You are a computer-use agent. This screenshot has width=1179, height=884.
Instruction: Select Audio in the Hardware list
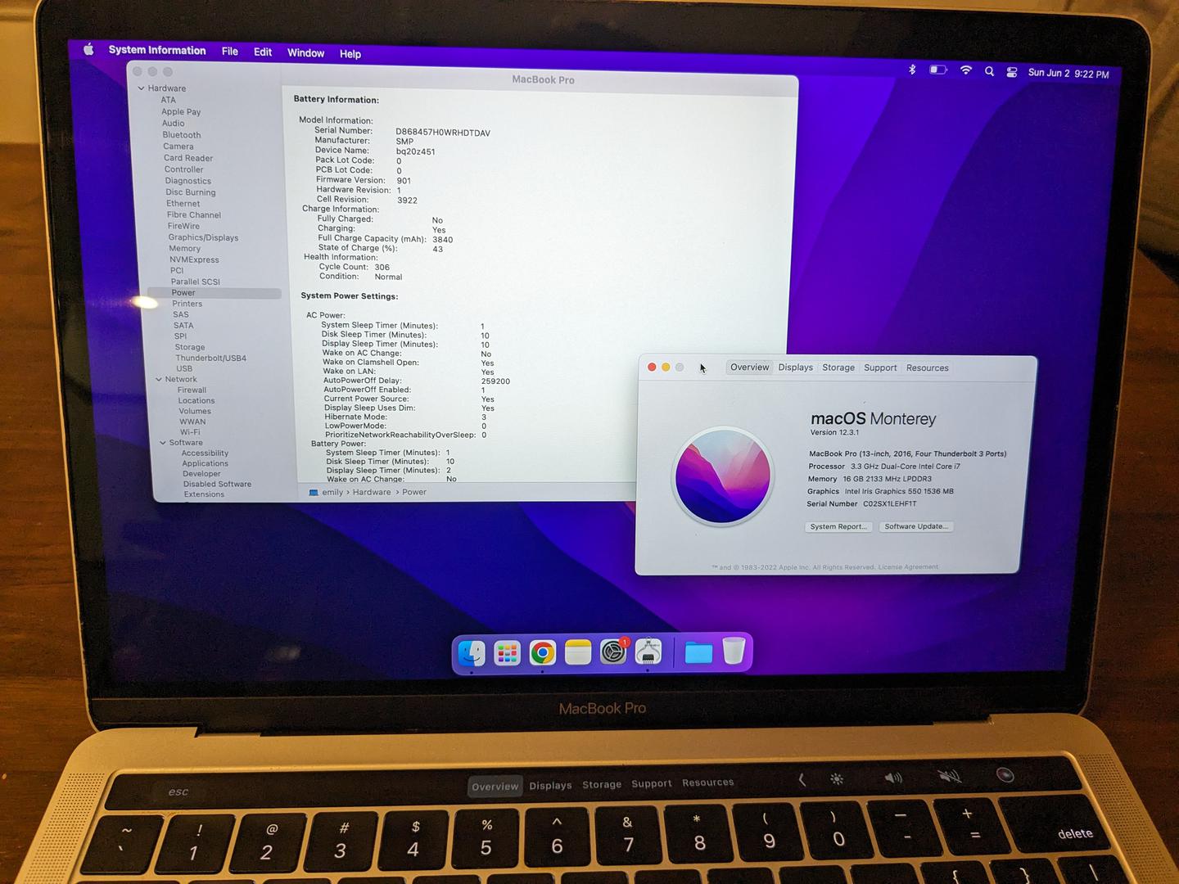tap(173, 123)
